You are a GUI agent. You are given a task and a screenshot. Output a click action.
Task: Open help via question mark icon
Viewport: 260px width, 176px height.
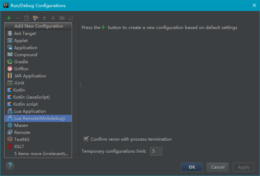coord(10,166)
